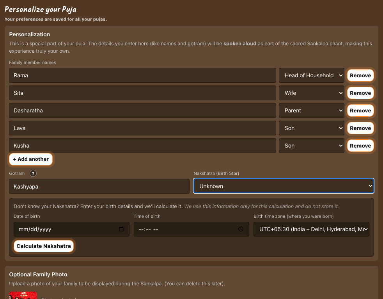The height and width of the screenshot is (299, 383).
Task: Open the relation dropdown for Sita
Action: tap(312, 93)
